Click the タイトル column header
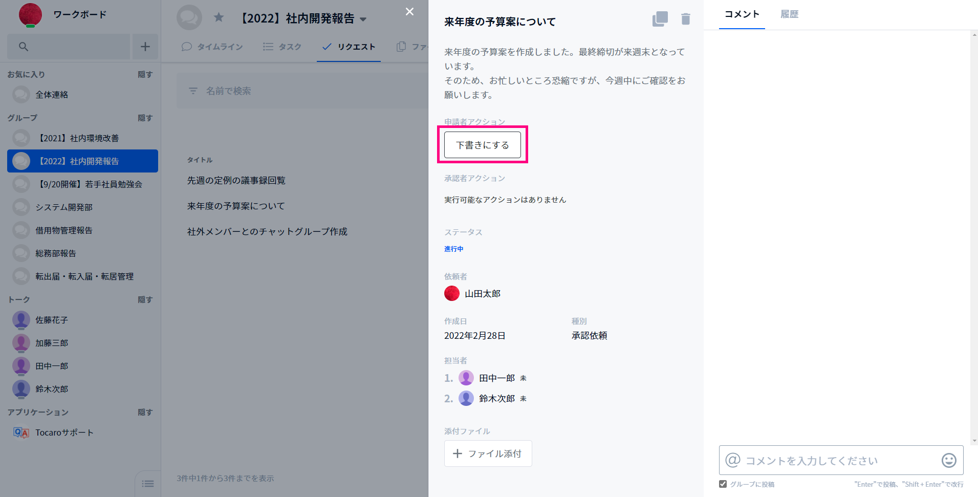This screenshot has height=497, width=978. tap(200, 160)
